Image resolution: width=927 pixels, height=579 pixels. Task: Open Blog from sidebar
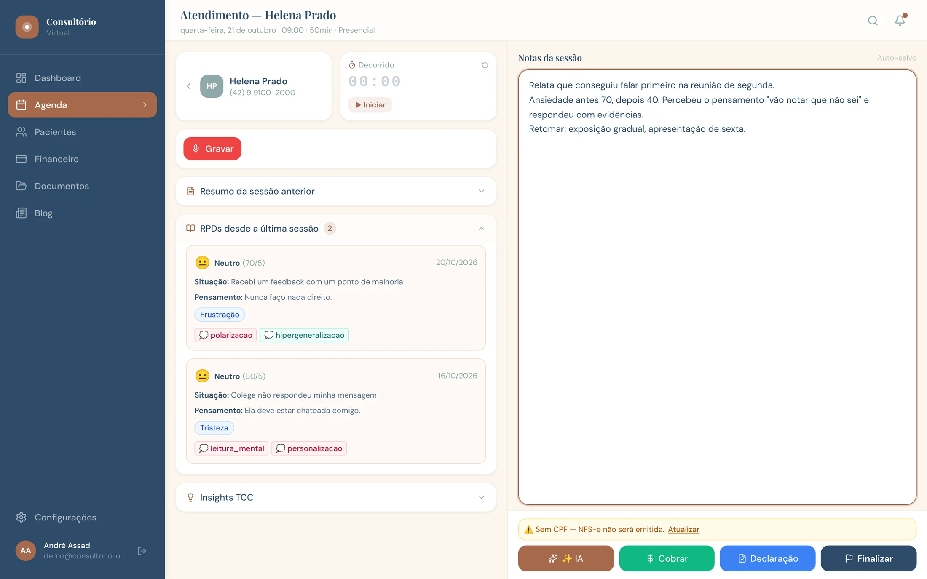pyautogui.click(x=82, y=213)
